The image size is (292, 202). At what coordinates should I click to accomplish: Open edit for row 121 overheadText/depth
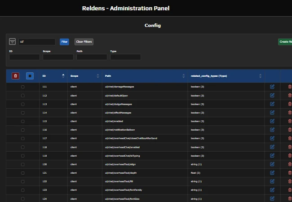click(272, 173)
